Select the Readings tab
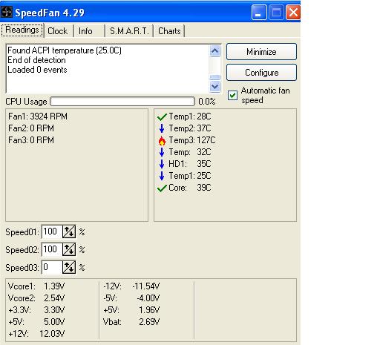This screenshot has height=345, width=380. coord(22,30)
